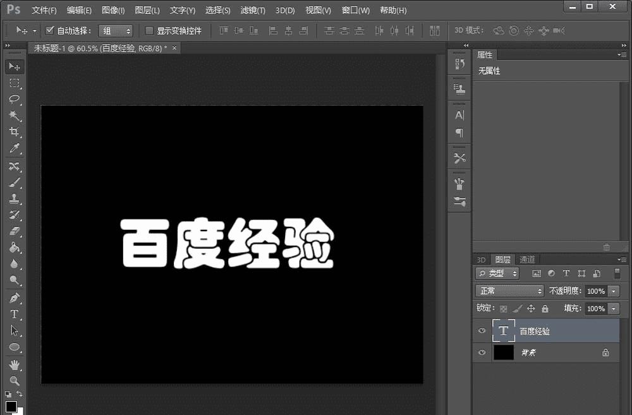This screenshot has height=415, width=632.
Task: Select the Healing Brush tool
Action: [x=15, y=166]
